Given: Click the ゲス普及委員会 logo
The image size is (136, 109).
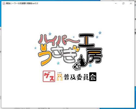Looking at the screenshot, I should (x=70, y=76).
